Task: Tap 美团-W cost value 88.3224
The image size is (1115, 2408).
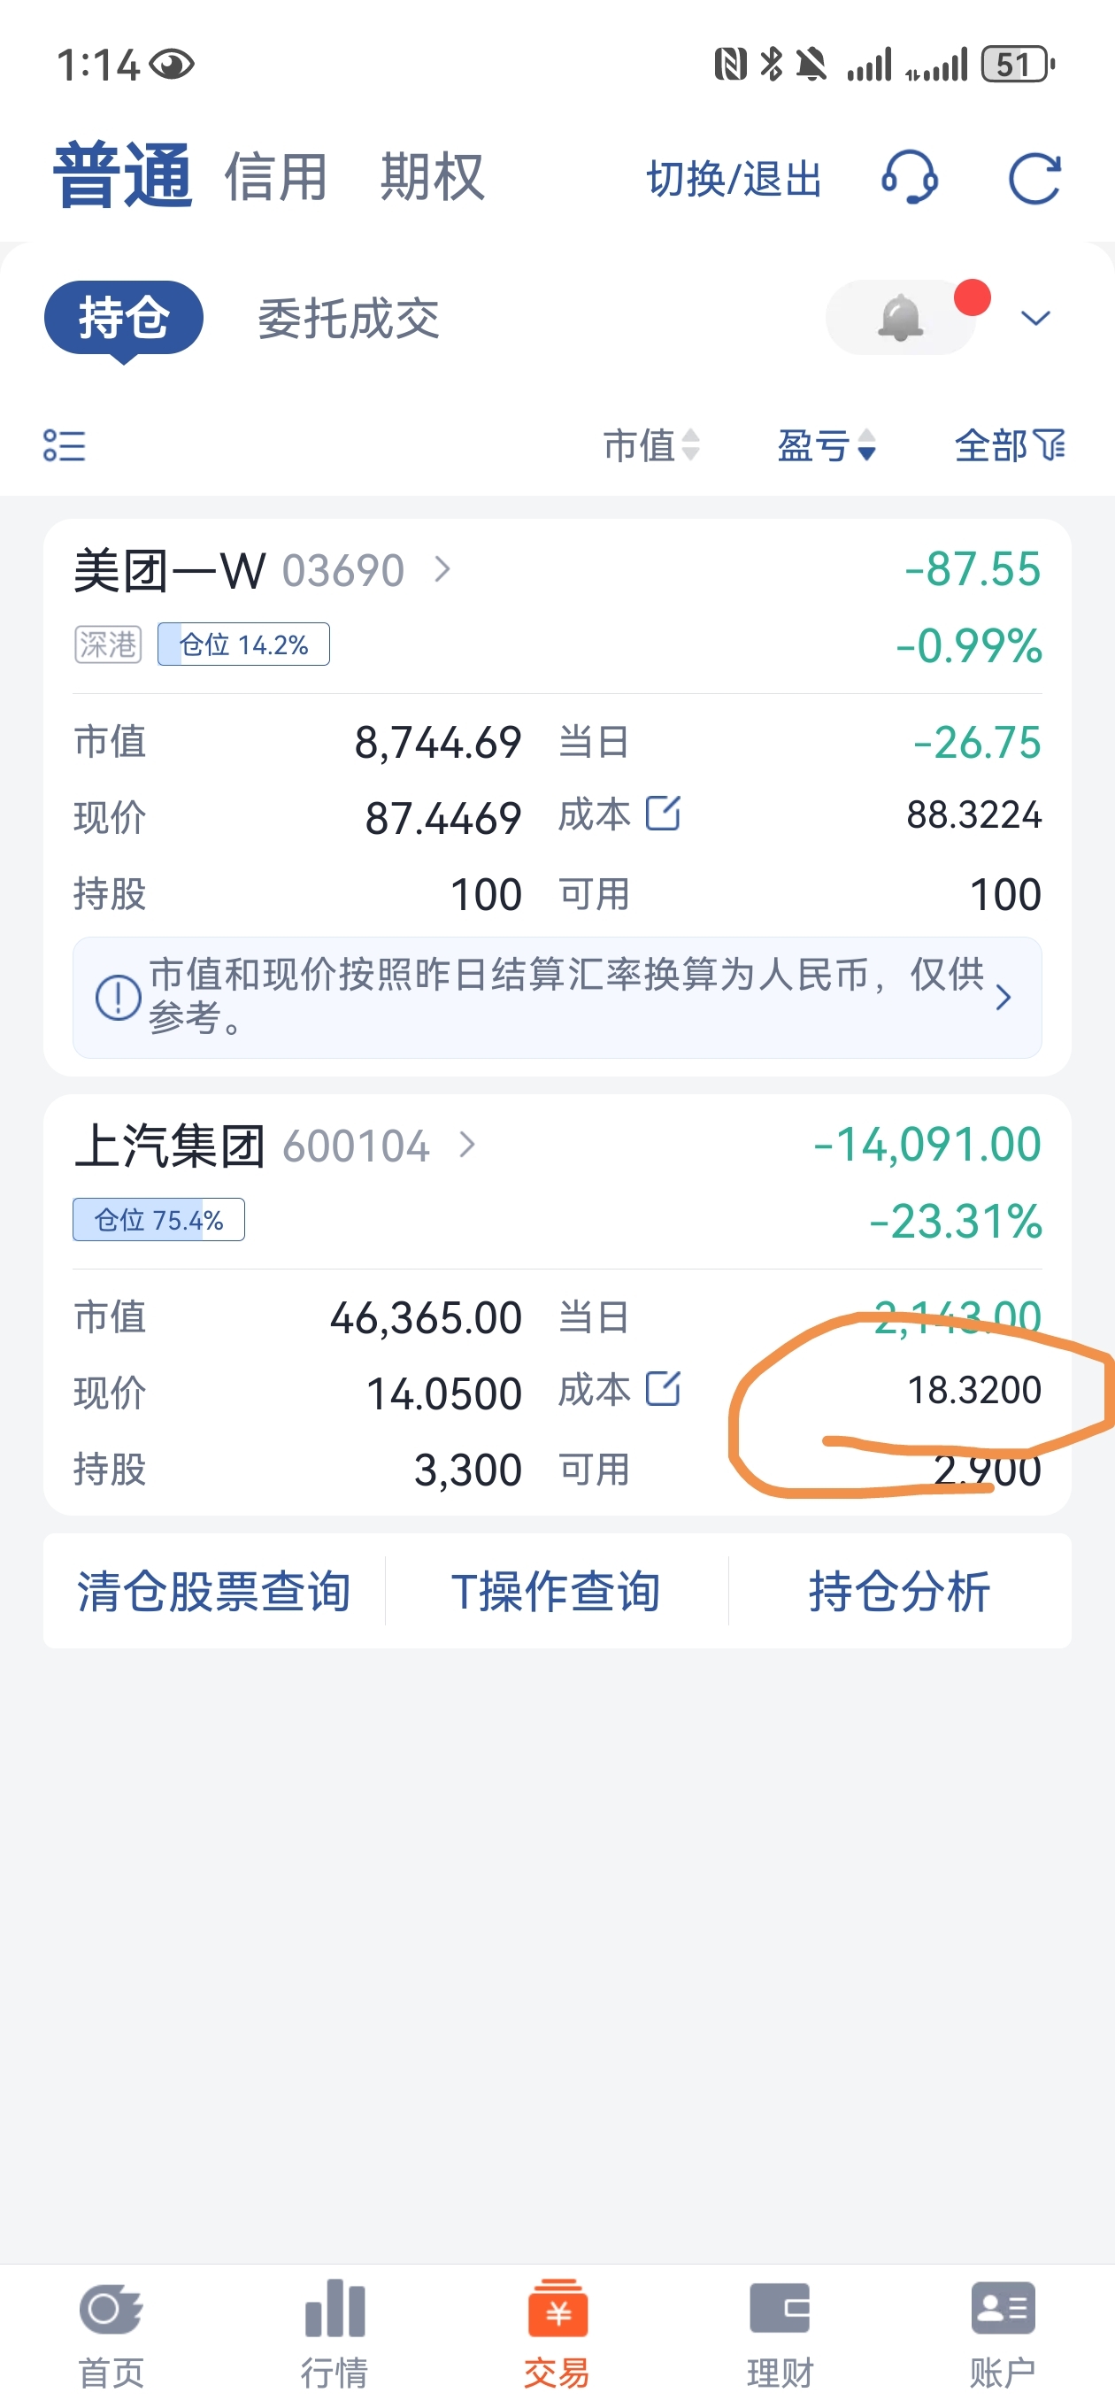Action: point(974,815)
